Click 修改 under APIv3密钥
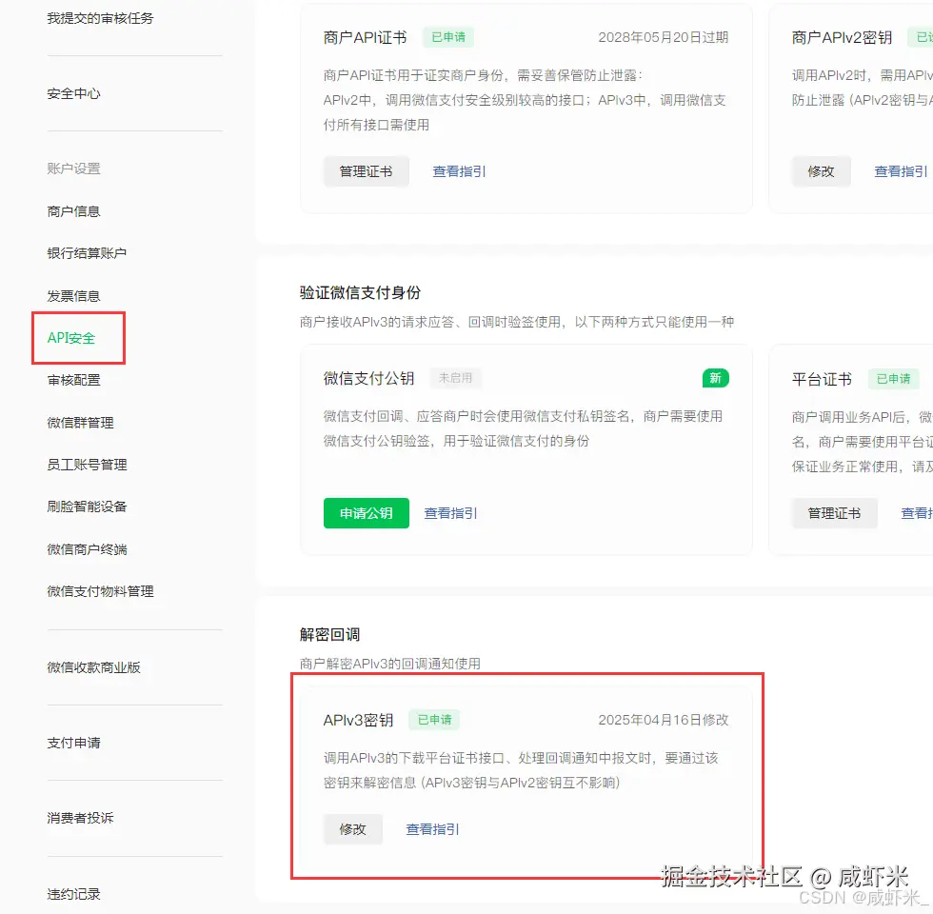 (353, 829)
